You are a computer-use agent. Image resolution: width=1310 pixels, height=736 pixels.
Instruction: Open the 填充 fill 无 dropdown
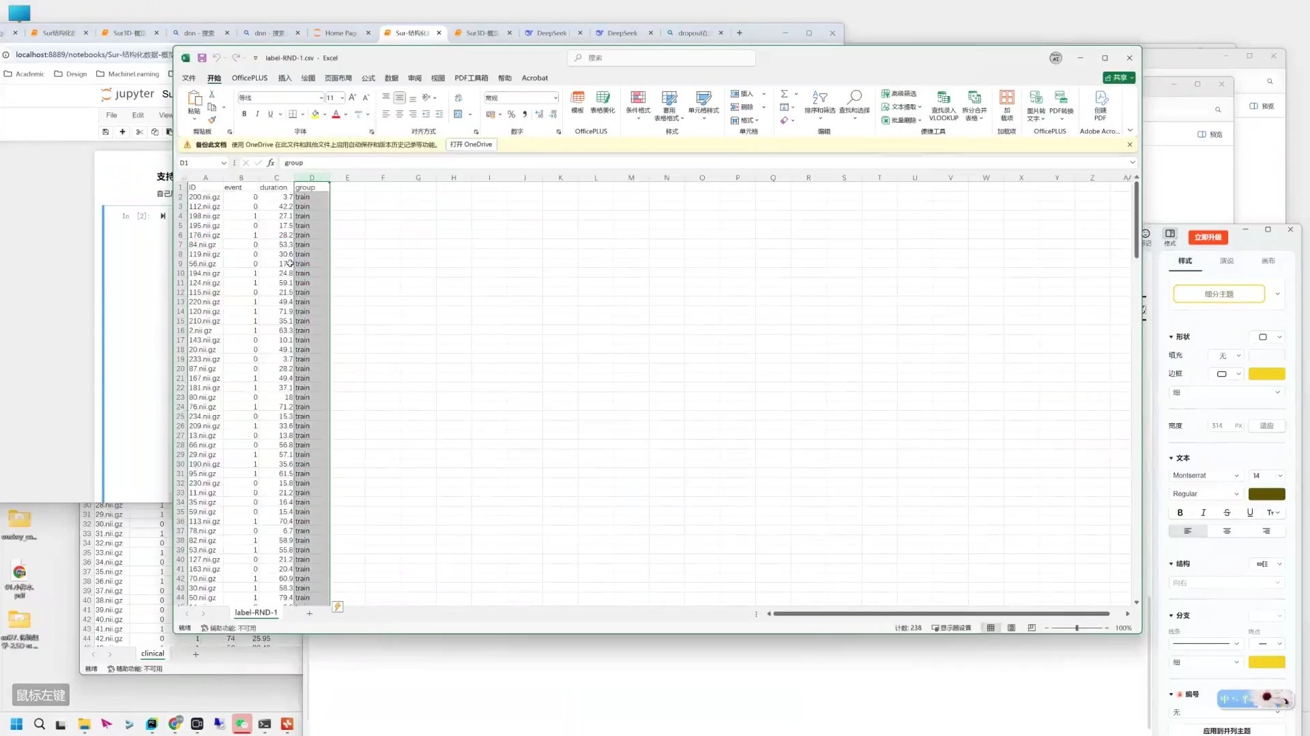point(1227,356)
